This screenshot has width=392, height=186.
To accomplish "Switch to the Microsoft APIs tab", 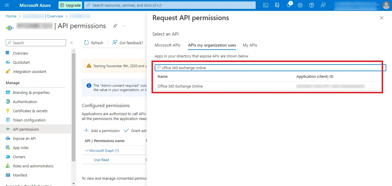I will click(167, 45).
